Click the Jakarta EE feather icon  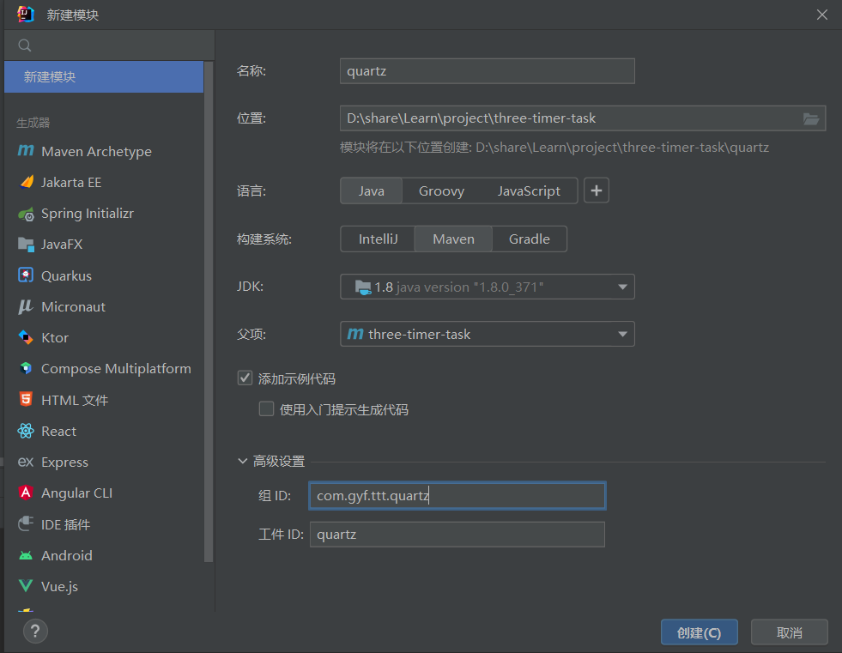(26, 182)
